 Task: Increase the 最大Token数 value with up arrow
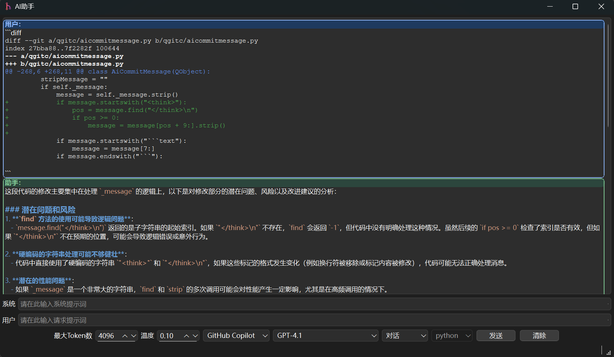click(x=125, y=336)
